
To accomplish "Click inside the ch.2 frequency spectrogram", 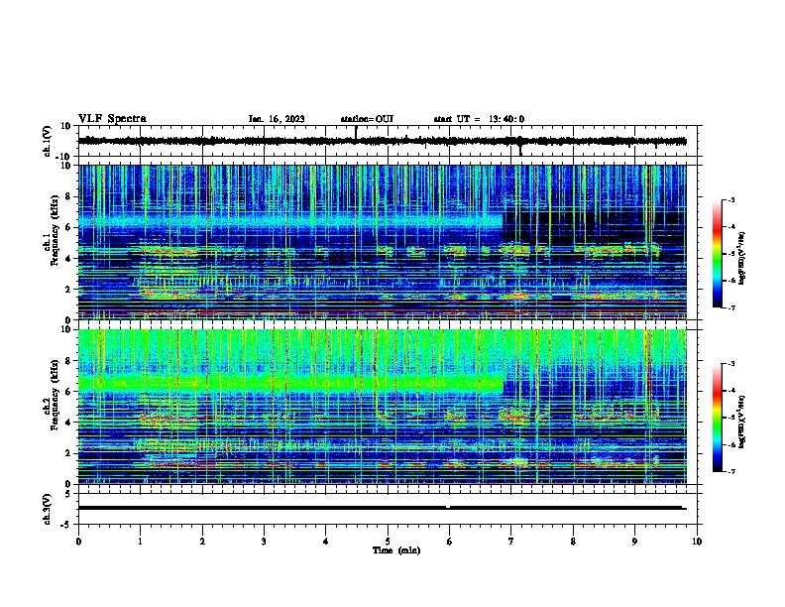I will click(383, 407).
